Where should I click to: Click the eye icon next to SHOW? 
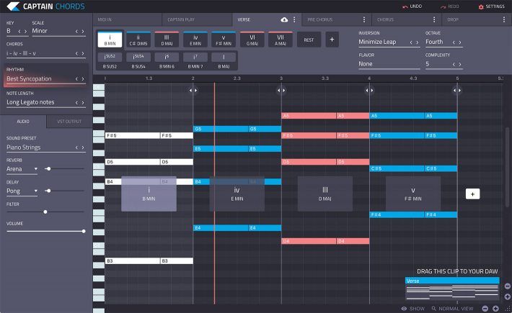(x=404, y=309)
